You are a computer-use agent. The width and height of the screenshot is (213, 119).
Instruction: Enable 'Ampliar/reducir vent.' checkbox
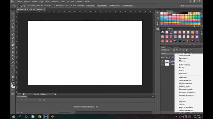coord(54,6)
